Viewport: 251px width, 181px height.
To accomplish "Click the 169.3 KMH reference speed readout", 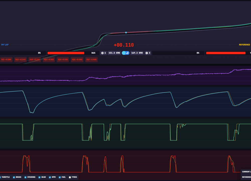I will point(137,53).
